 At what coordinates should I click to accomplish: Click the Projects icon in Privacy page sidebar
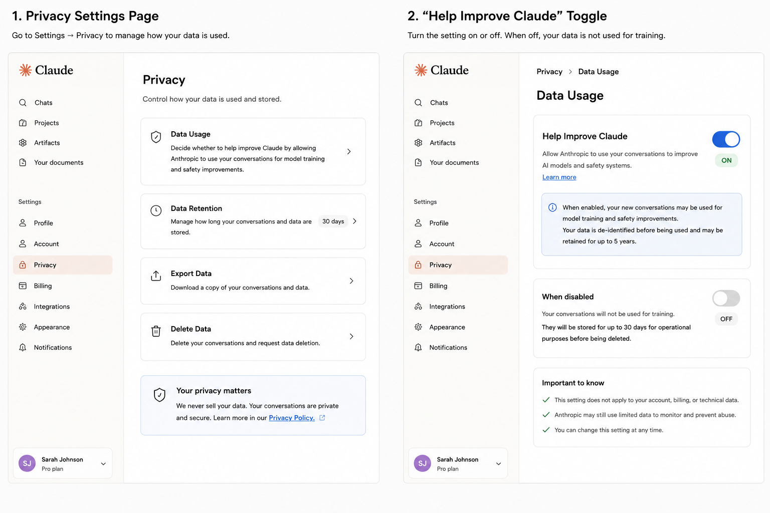(23, 123)
